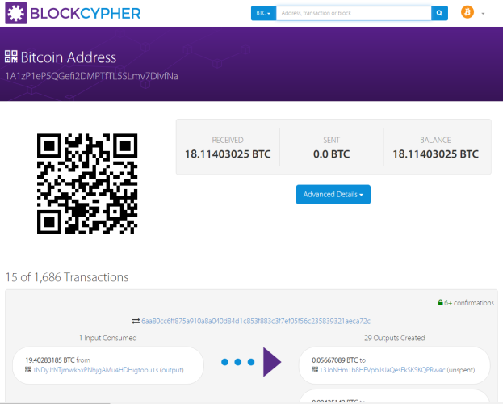Click the Sent 0.0 BTC value
This screenshot has height=404, width=503.
[331, 154]
